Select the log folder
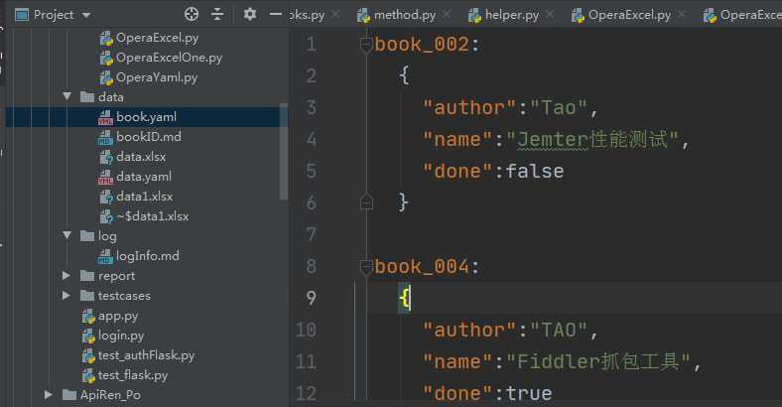This screenshot has width=782, height=407. (107, 236)
